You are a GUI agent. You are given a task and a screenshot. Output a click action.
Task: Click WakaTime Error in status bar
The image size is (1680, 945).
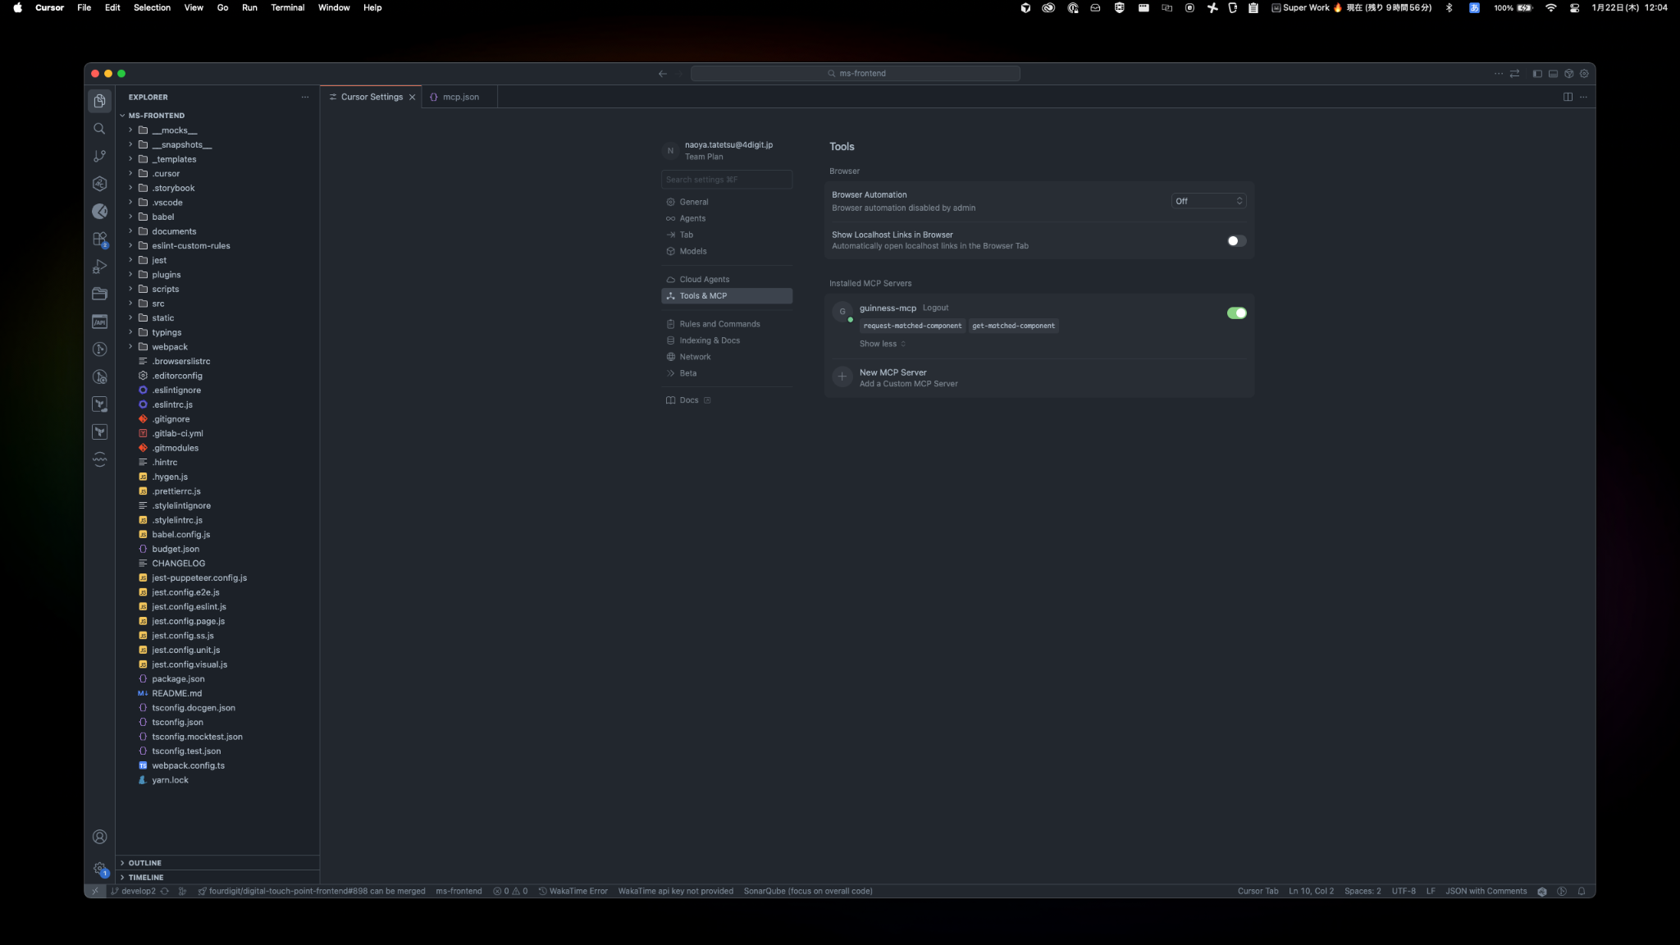coord(573,891)
